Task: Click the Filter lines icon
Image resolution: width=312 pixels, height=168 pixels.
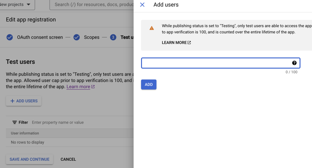Action: 15,122
